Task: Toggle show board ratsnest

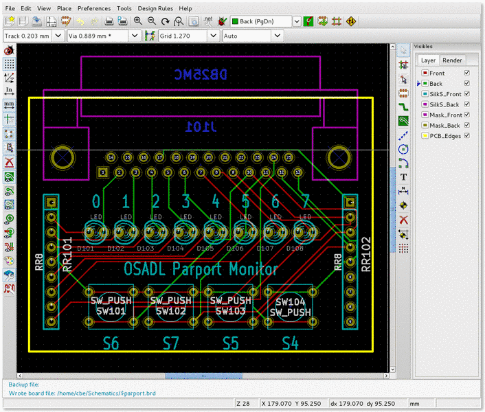Action: [x=10, y=134]
